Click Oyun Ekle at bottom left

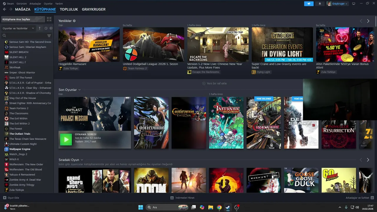[x=11, y=198]
